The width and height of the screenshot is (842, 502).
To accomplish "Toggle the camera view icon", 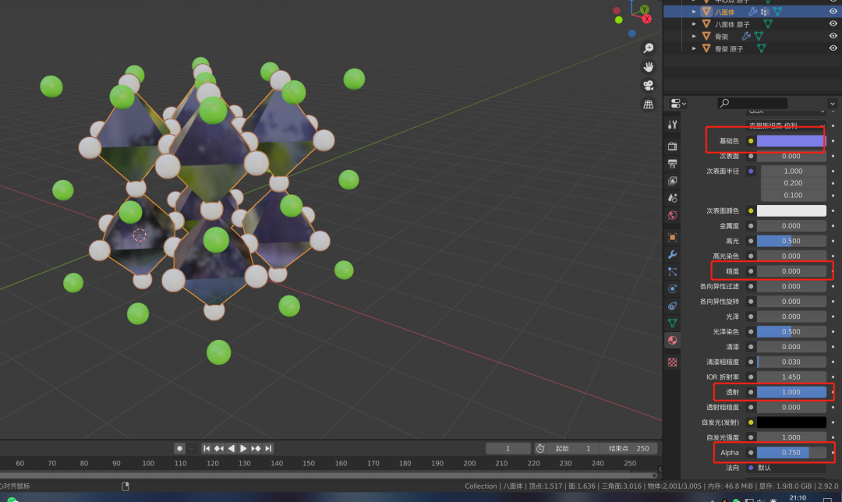I will [649, 86].
